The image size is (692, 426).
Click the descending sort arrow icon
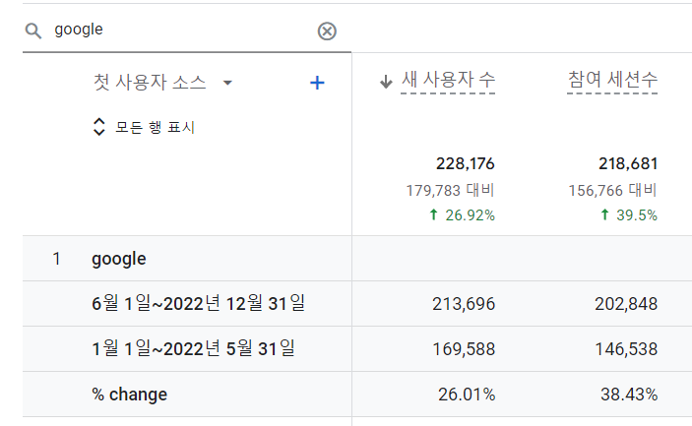point(386,82)
